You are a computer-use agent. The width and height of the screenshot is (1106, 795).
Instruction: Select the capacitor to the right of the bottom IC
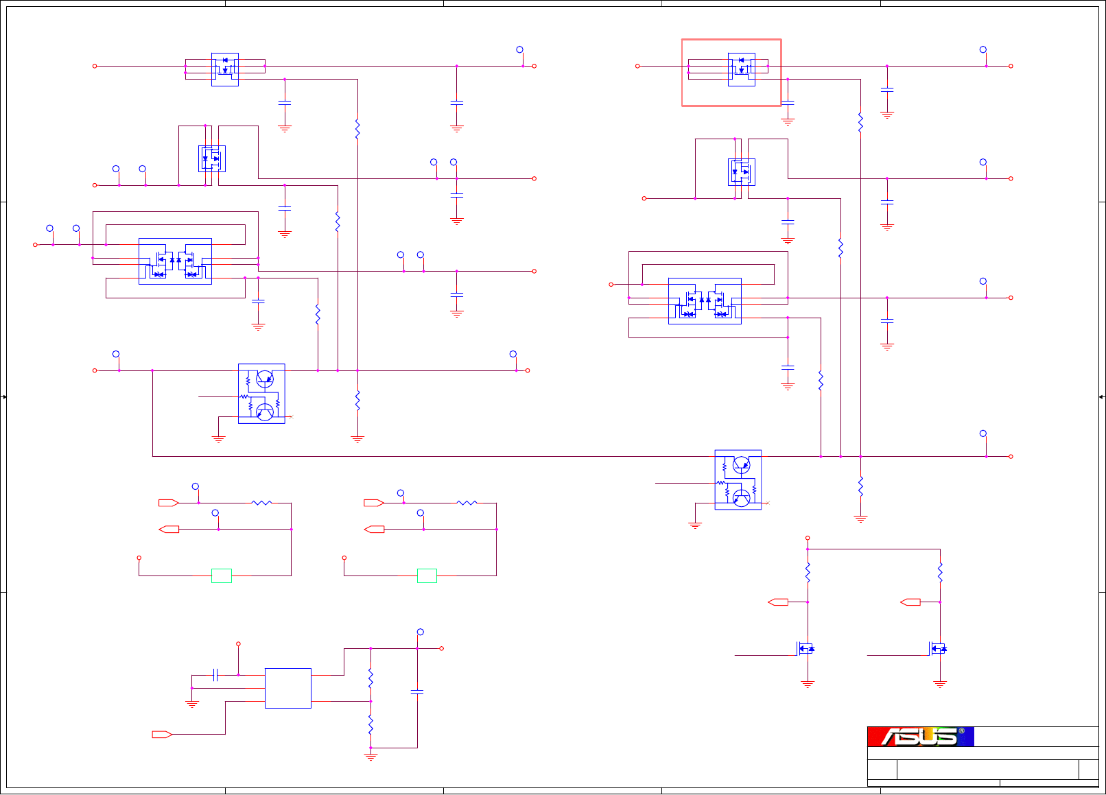click(417, 692)
